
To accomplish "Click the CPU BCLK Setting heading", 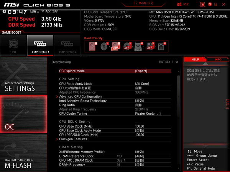I will click(75, 122).
